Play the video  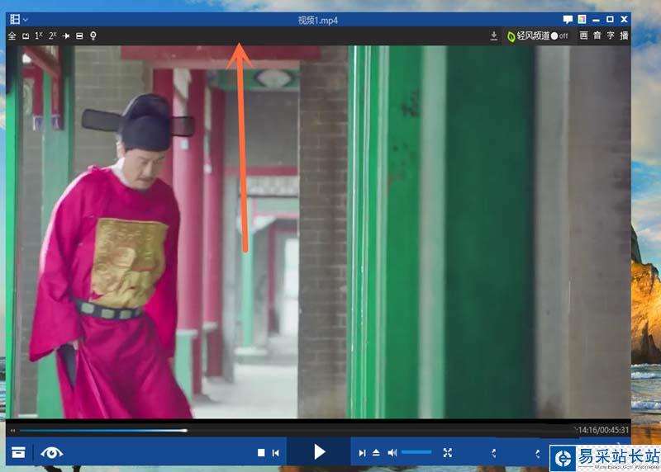tap(320, 452)
